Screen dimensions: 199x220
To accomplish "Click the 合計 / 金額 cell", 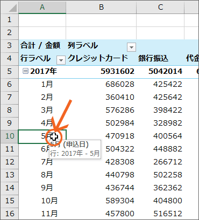I will [40, 45].
